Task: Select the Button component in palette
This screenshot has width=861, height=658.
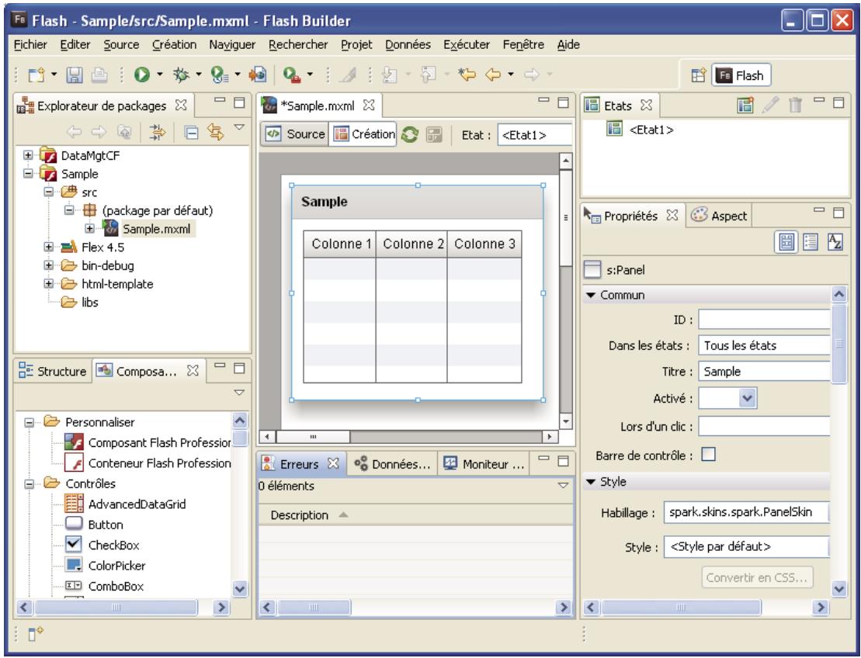Action: [x=94, y=525]
